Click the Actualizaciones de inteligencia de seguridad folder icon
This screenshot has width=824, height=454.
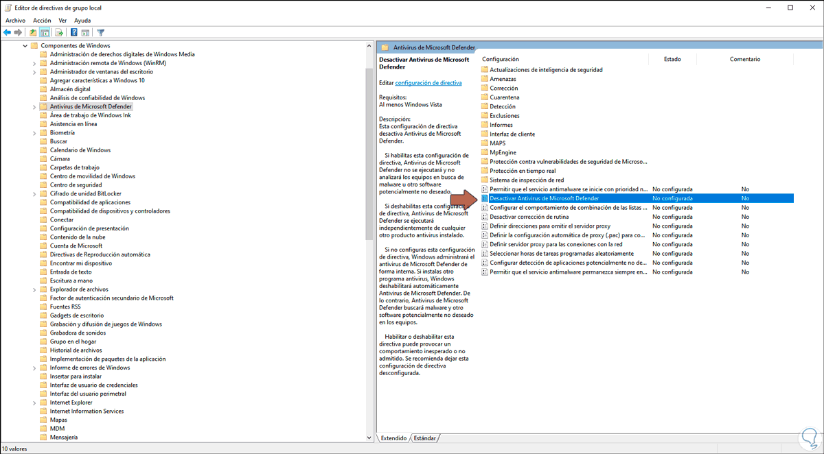[x=485, y=70]
